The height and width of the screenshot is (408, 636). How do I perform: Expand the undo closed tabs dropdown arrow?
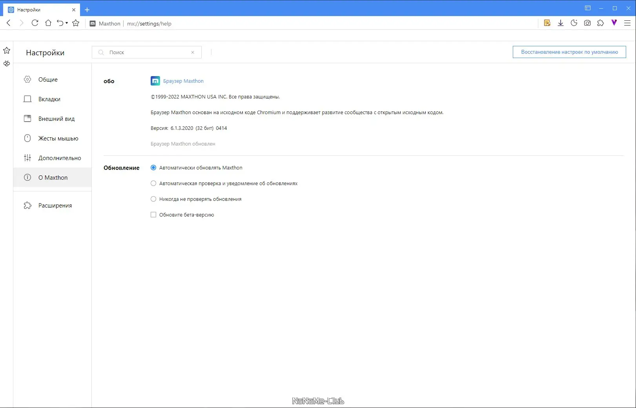coord(67,23)
